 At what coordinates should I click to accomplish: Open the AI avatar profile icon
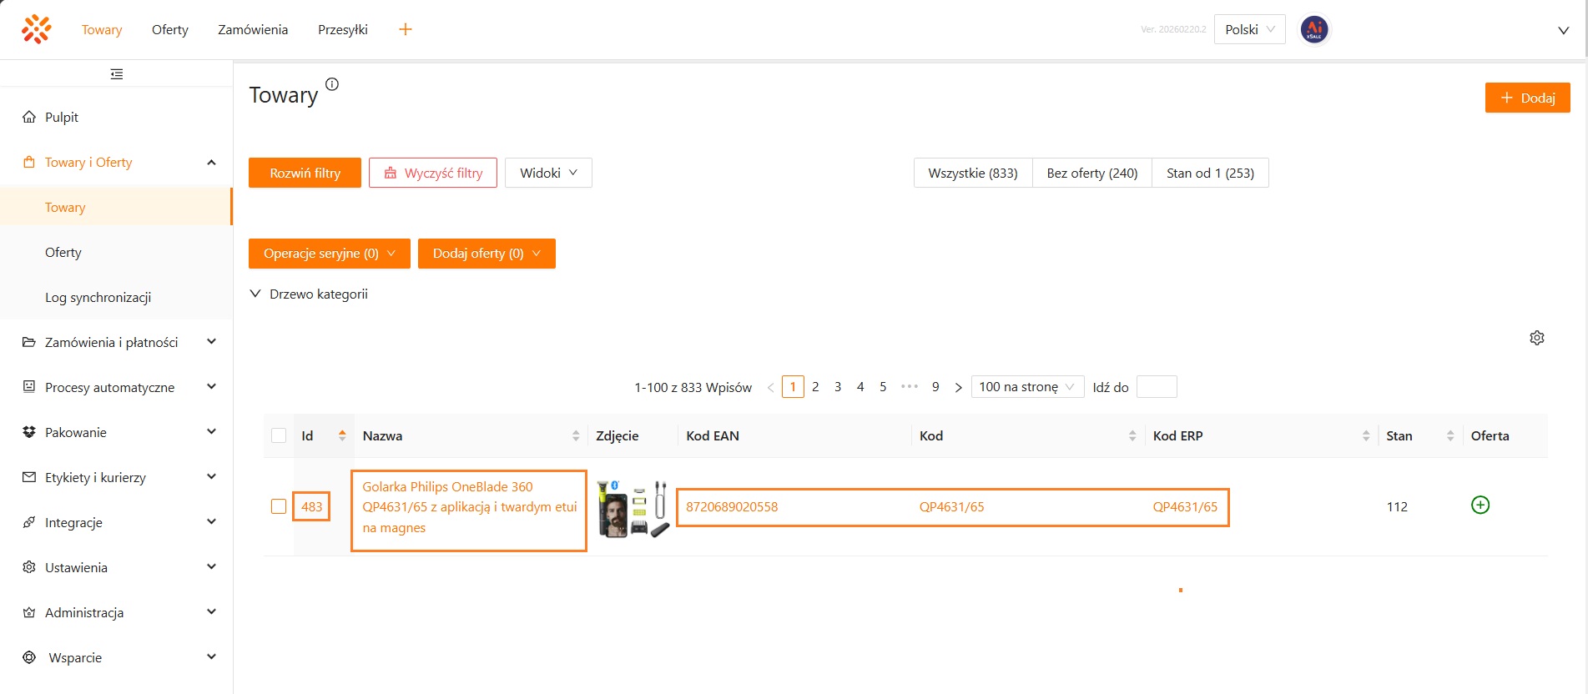[x=1313, y=29]
